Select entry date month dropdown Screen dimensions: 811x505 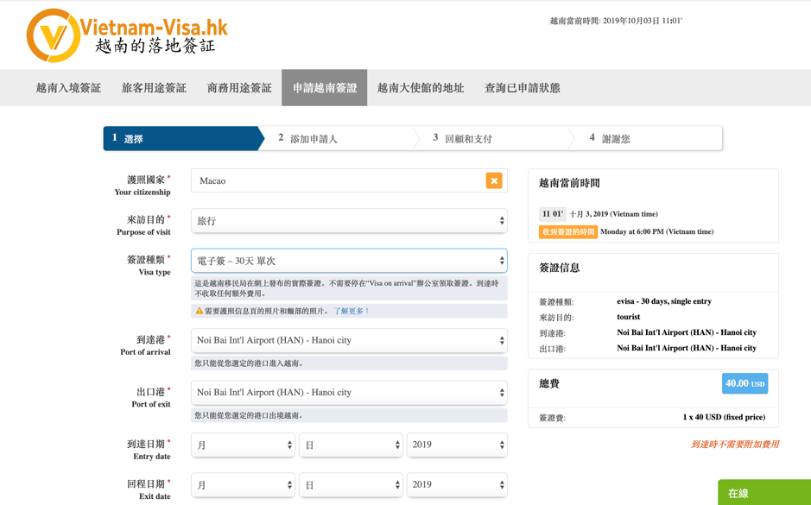pyautogui.click(x=243, y=445)
